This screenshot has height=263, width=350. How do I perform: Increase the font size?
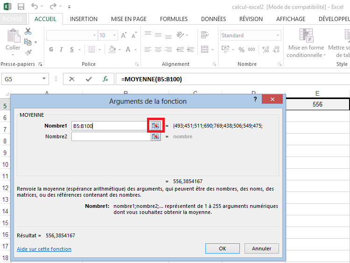(x=124, y=36)
